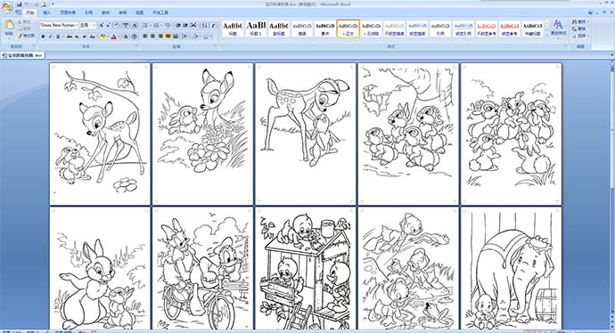Screen dimensions: 615x333
Task: Click the Save icon in Quick Access toolbar
Action: [20, 4]
